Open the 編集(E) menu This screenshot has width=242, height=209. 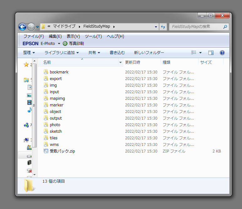[55, 36]
